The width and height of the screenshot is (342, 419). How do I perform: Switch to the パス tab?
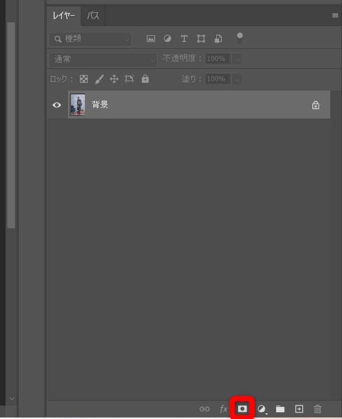93,16
